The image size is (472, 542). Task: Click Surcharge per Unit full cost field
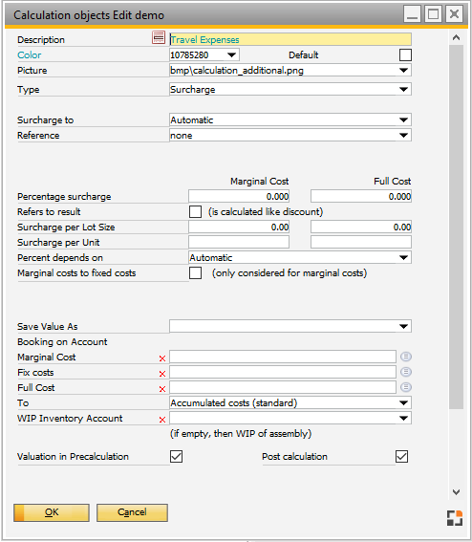(x=361, y=242)
